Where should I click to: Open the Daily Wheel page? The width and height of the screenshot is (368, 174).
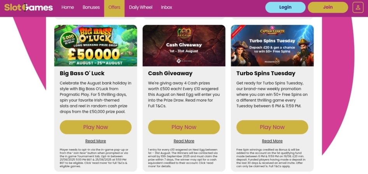(x=140, y=7)
